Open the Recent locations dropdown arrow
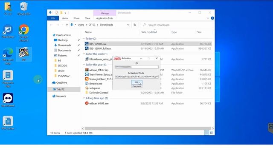Viewport: 273px width, 153px height. (x=62, y=25)
